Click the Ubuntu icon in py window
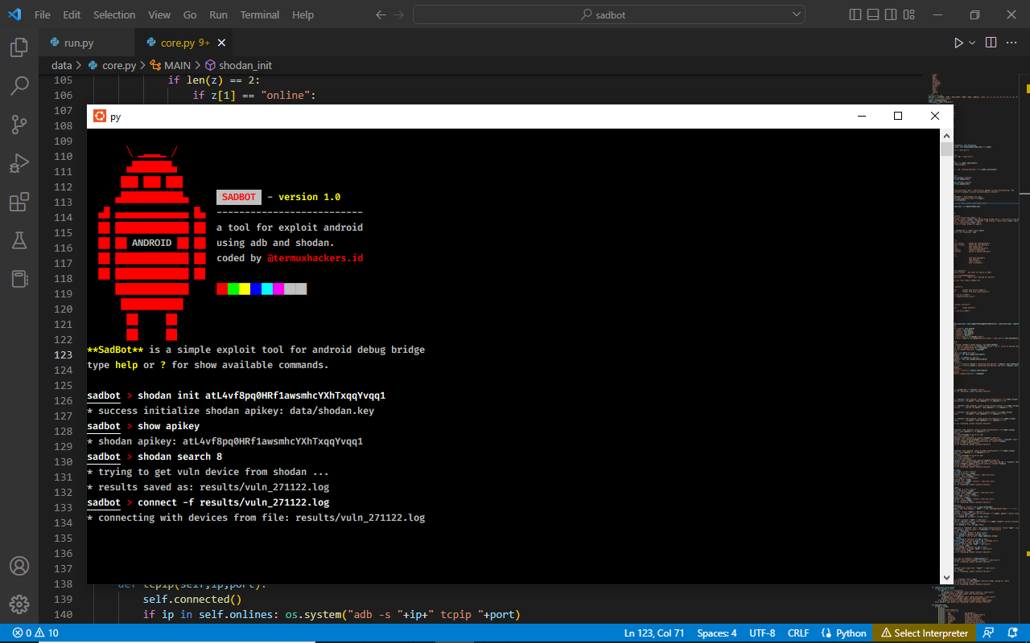Screen dimensions: 1030x643 click(99, 116)
